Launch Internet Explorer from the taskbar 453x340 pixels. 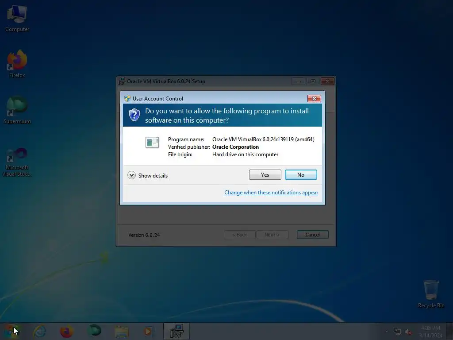(39, 331)
